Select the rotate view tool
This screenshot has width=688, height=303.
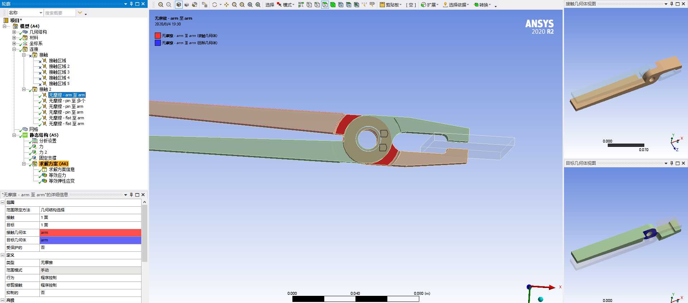click(x=214, y=5)
